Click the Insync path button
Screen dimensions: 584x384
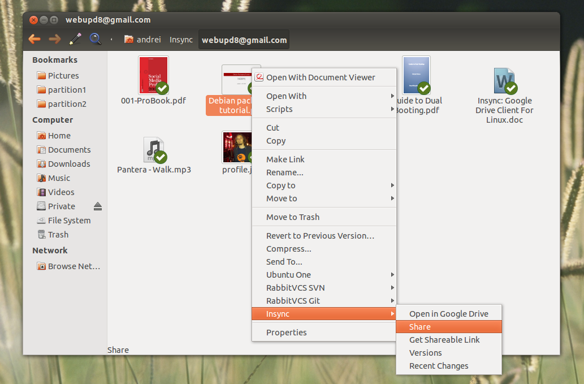pos(181,40)
